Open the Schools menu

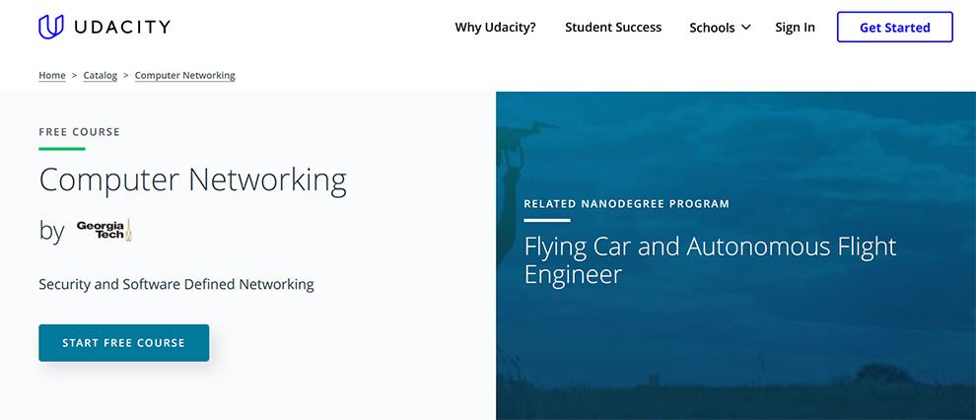click(721, 28)
